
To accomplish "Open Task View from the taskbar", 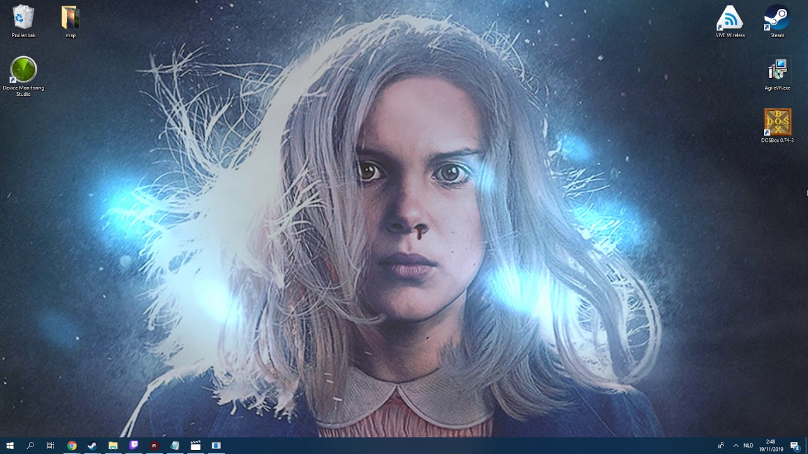I will click(x=50, y=446).
